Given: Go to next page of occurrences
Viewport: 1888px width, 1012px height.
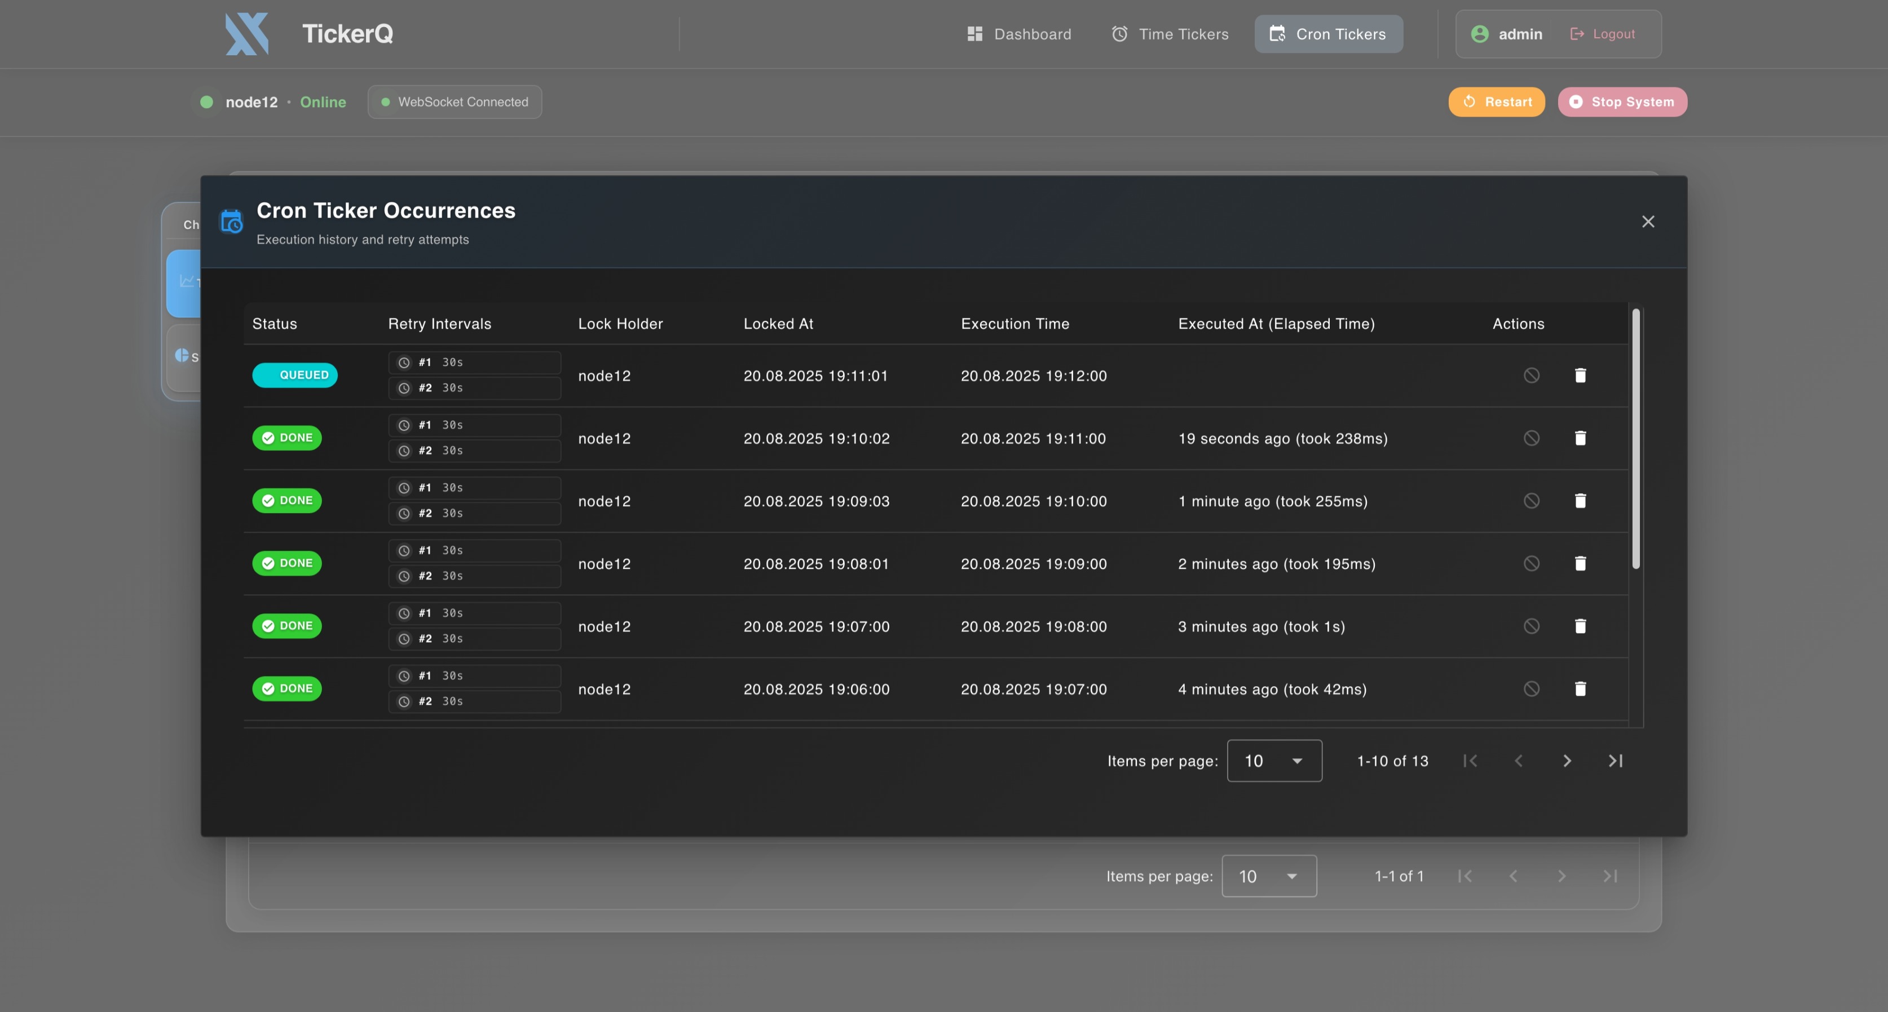Looking at the screenshot, I should click(x=1566, y=761).
